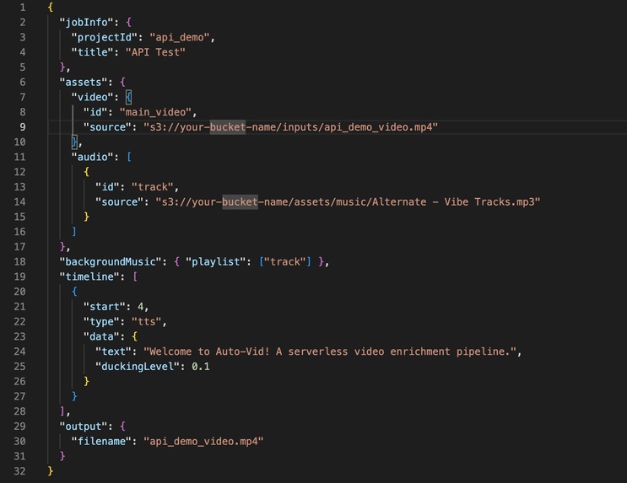The image size is (627, 483).
Task: Click line number 32 in the gutter
Action: coord(19,471)
